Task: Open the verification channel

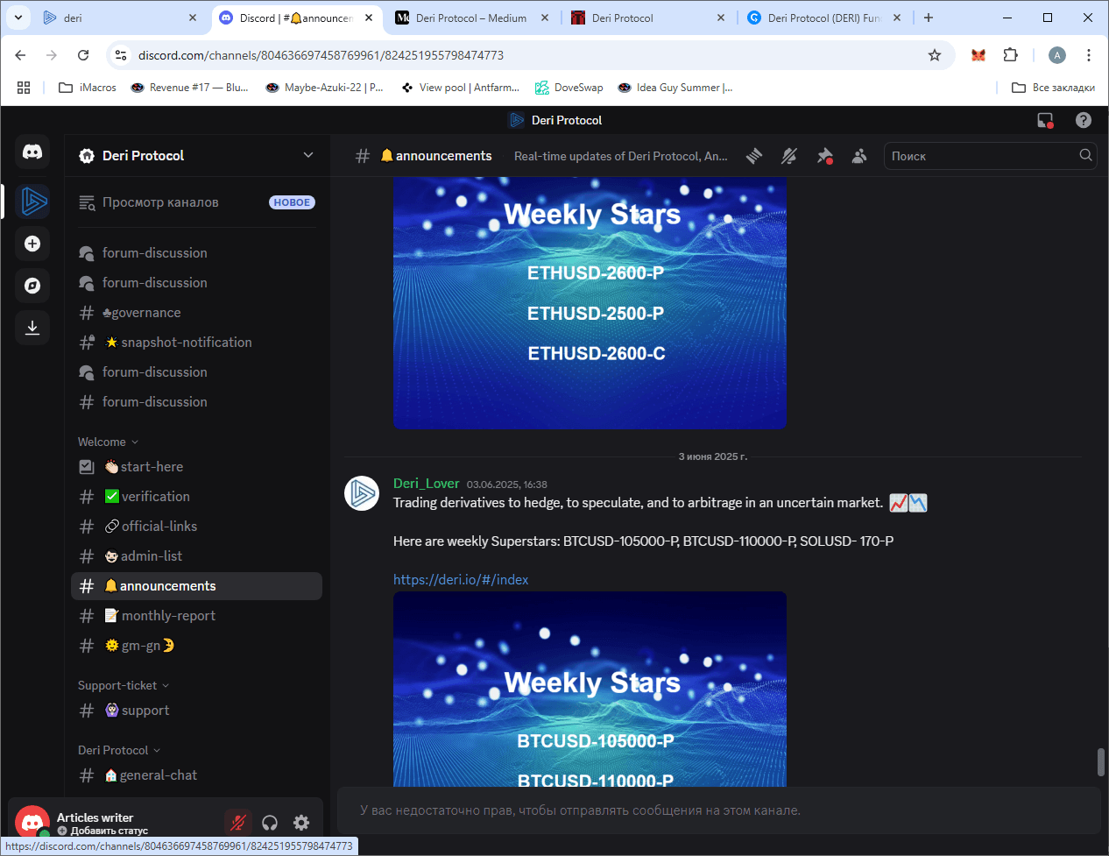Action: [x=196, y=497]
